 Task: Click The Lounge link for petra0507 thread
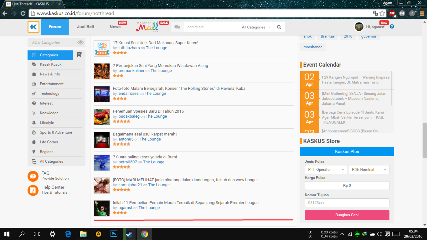[154, 162]
